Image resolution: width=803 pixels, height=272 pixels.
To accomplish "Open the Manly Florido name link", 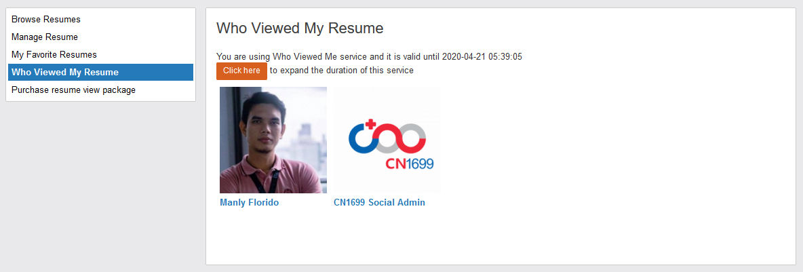I will coord(249,202).
